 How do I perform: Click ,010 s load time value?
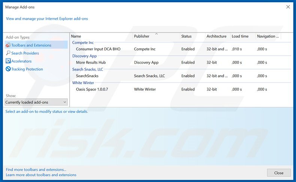(237, 49)
